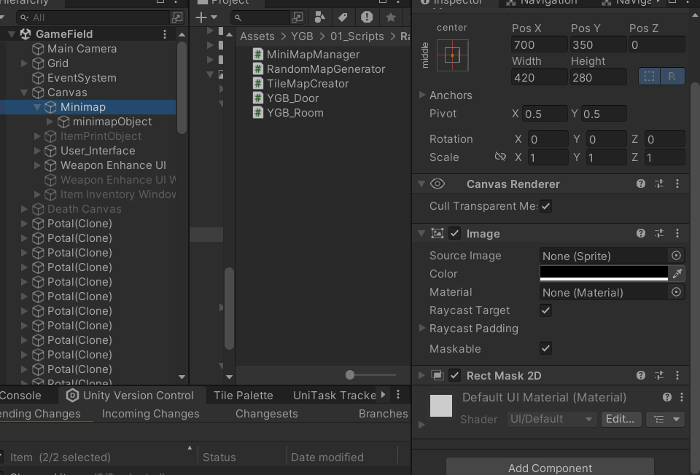Open Canvas Renderer three-dot menu
Screen dimensions: 700x475
pos(677,184)
